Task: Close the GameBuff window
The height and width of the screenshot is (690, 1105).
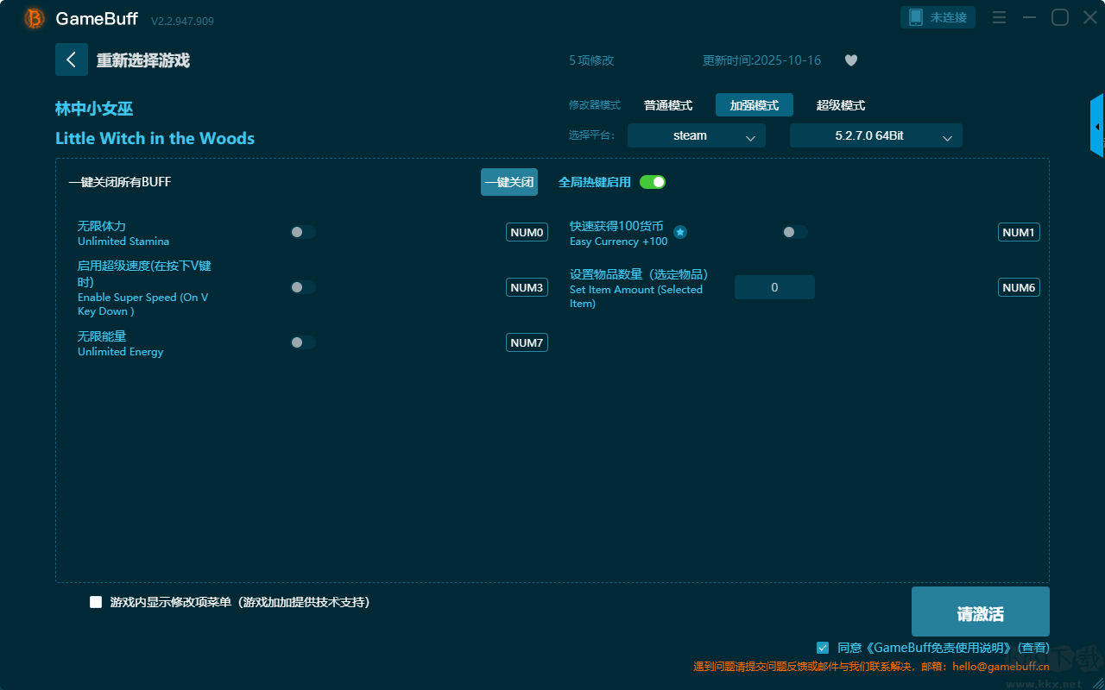Action: point(1090,17)
